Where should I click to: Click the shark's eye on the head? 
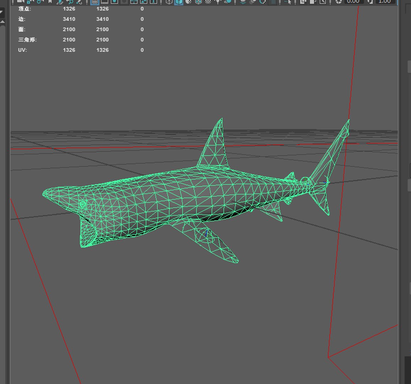[x=83, y=204]
